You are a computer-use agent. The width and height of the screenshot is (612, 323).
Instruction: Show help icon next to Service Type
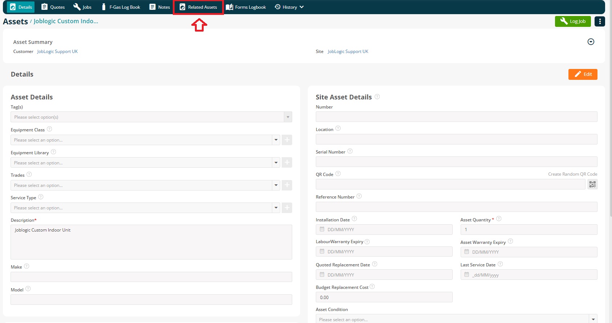tap(41, 197)
